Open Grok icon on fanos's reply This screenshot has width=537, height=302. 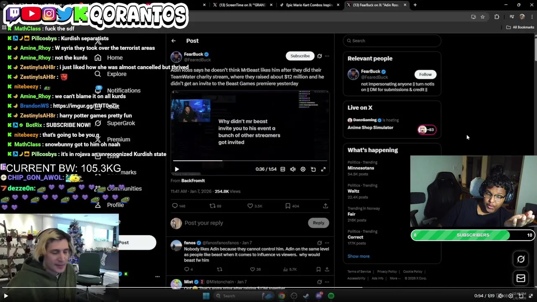tap(319, 243)
